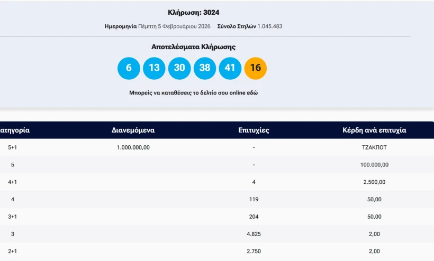Click the 4+1 category row label
434x261 pixels.
pos(13,182)
